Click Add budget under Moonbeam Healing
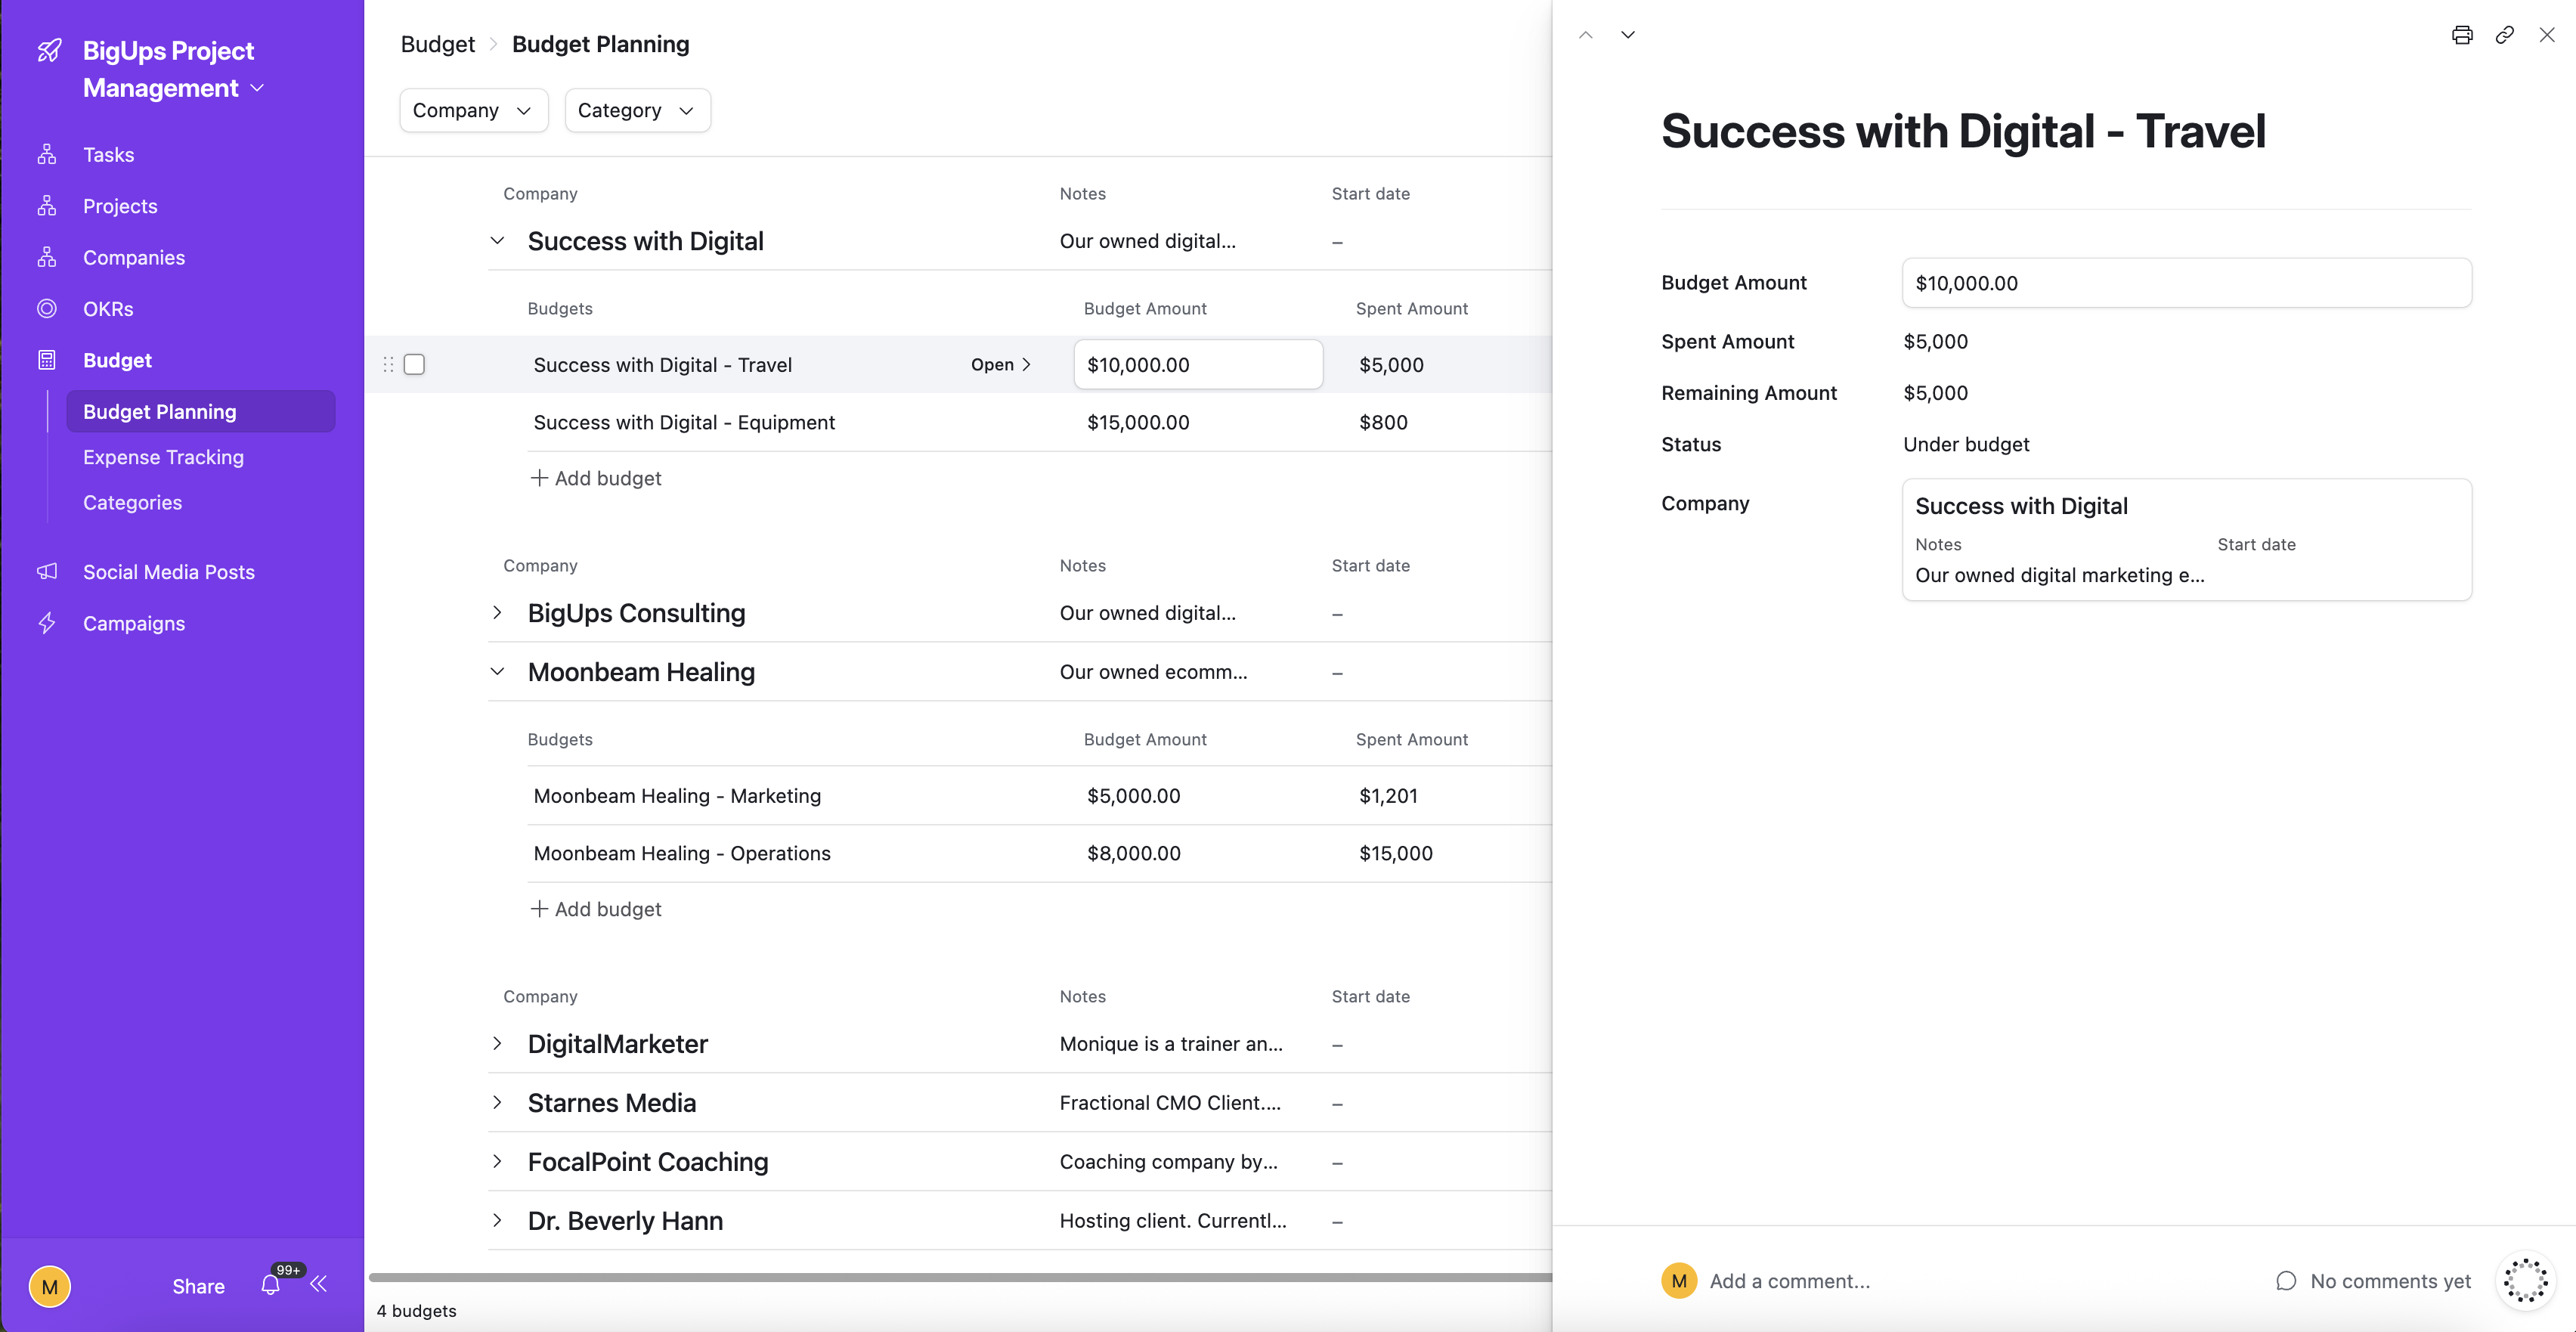The width and height of the screenshot is (2576, 1332). 595,909
